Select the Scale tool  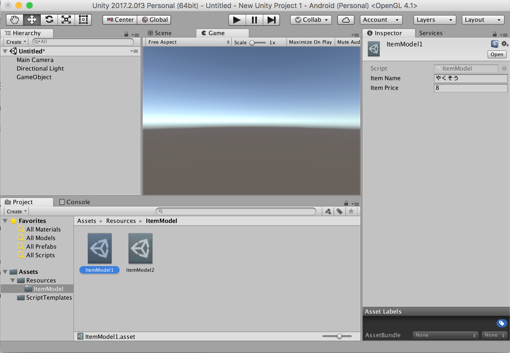(x=66, y=20)
